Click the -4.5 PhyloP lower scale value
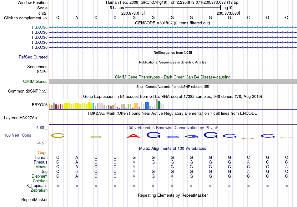297x207 pixels. coord(41,143)
